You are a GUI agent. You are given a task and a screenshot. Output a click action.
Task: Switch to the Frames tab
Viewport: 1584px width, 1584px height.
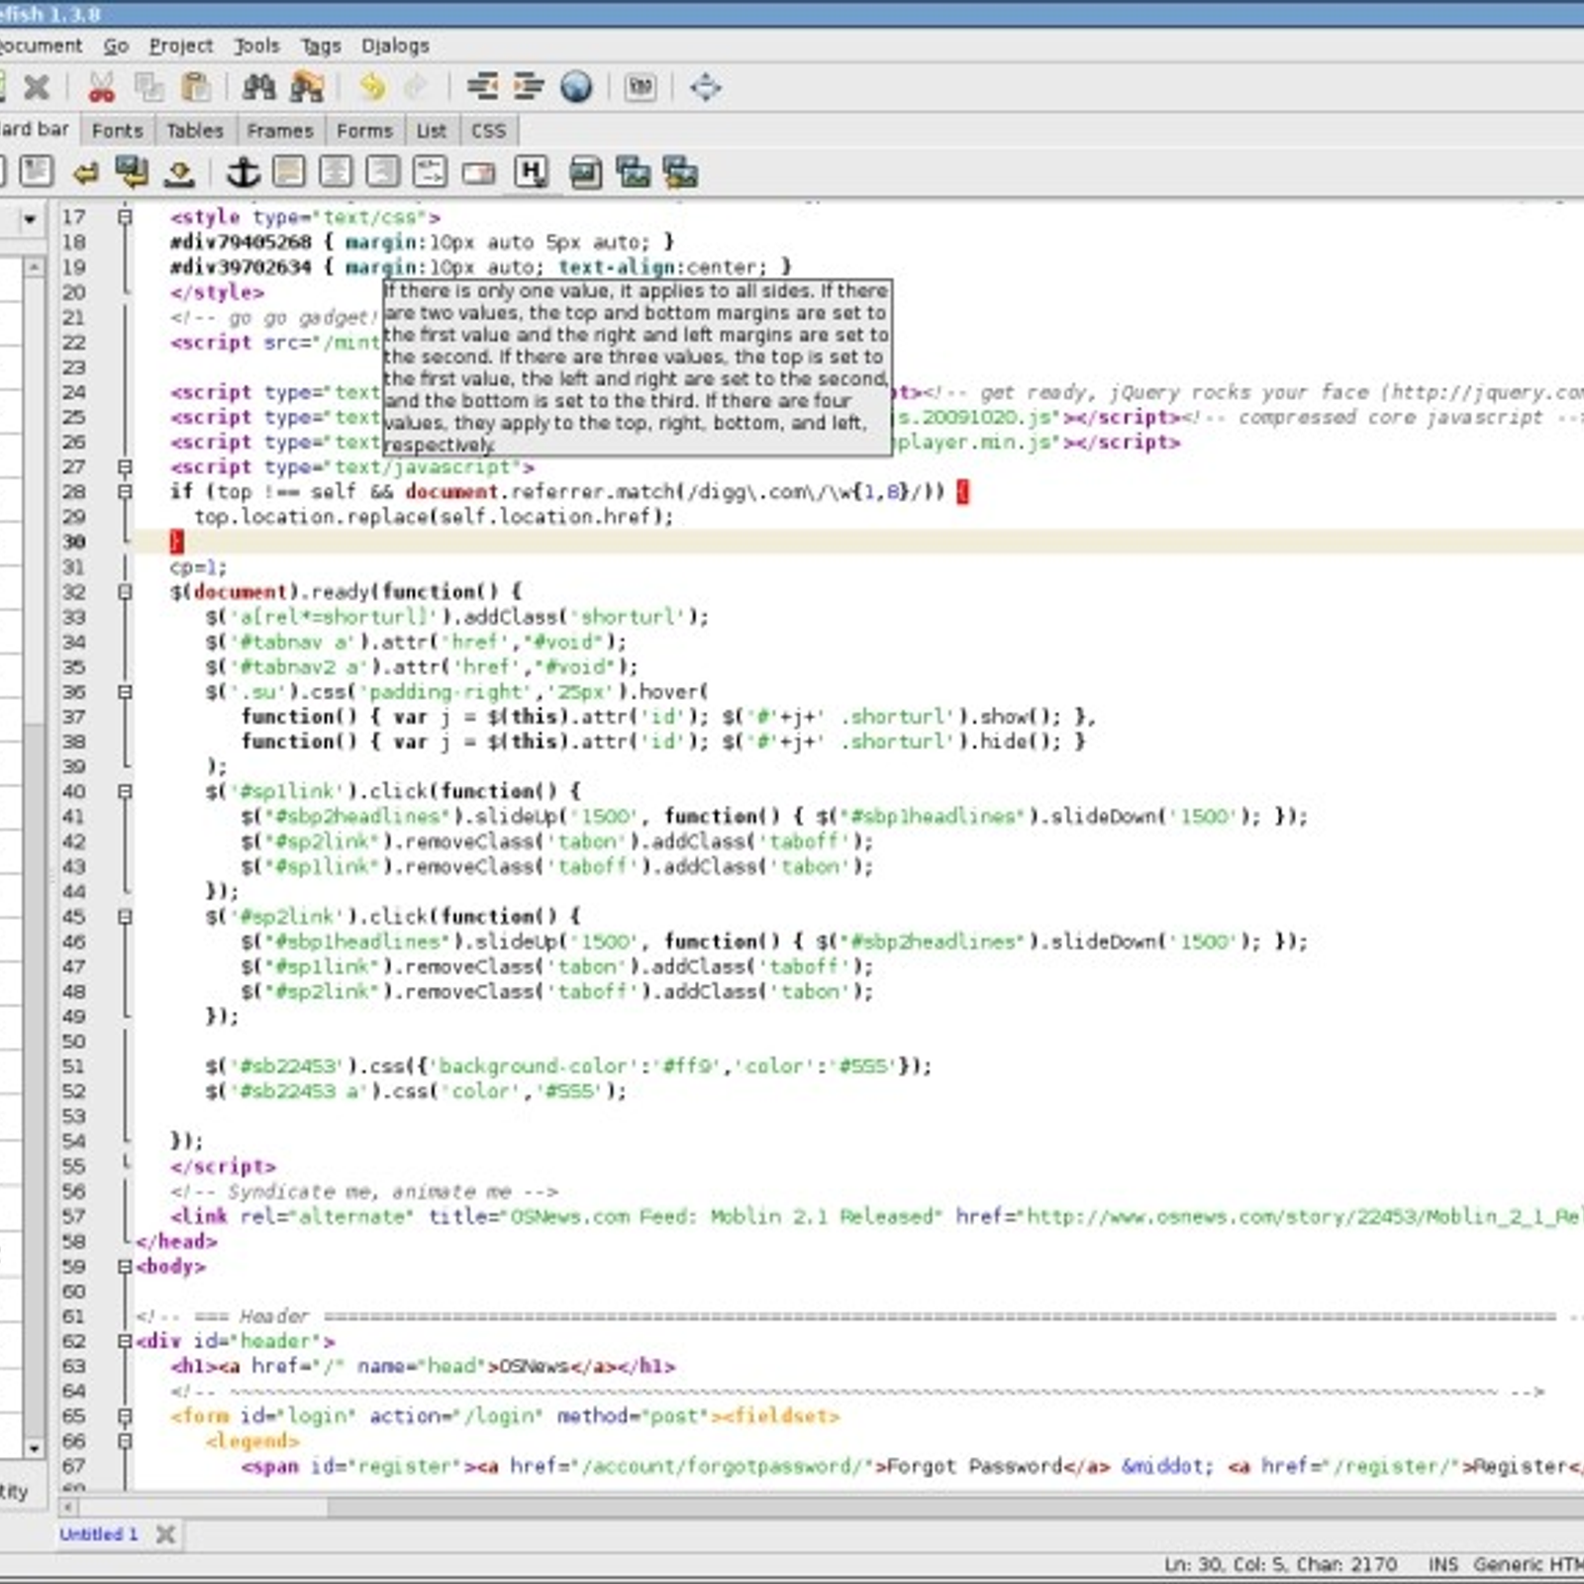[x=279, y=130]
